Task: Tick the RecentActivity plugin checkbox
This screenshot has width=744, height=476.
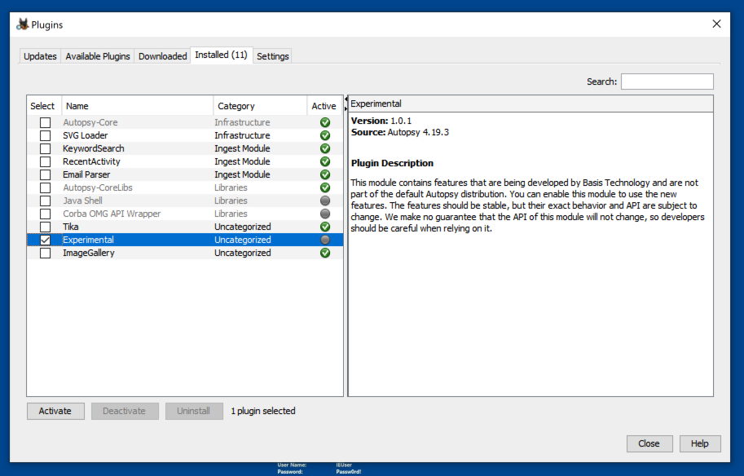Action: 45,162
